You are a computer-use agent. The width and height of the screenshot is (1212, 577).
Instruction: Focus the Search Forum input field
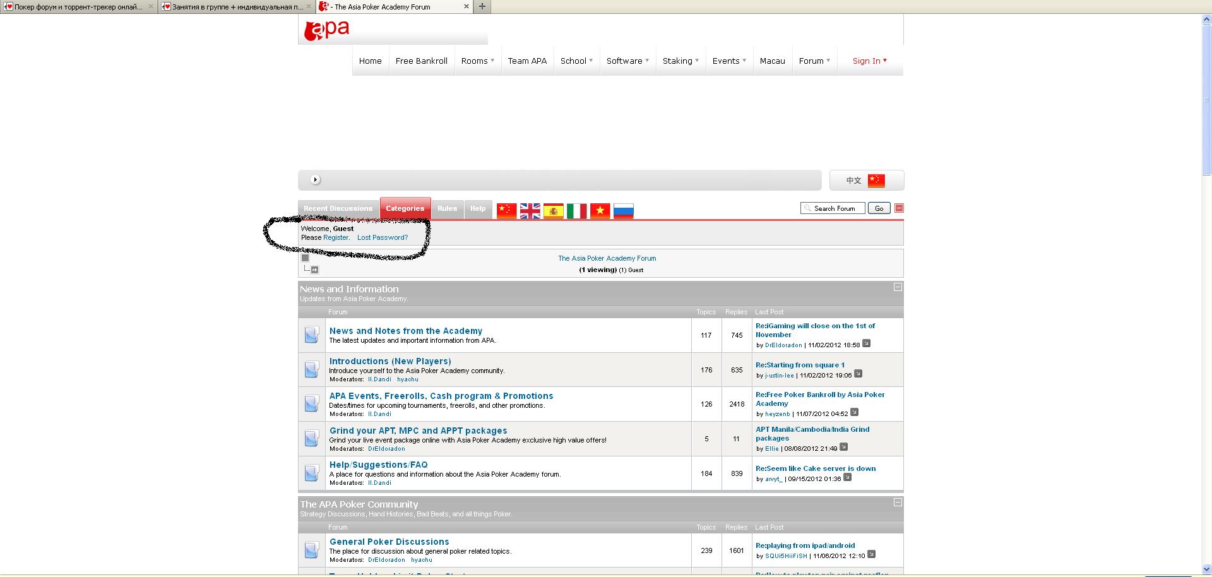(833, 208)
